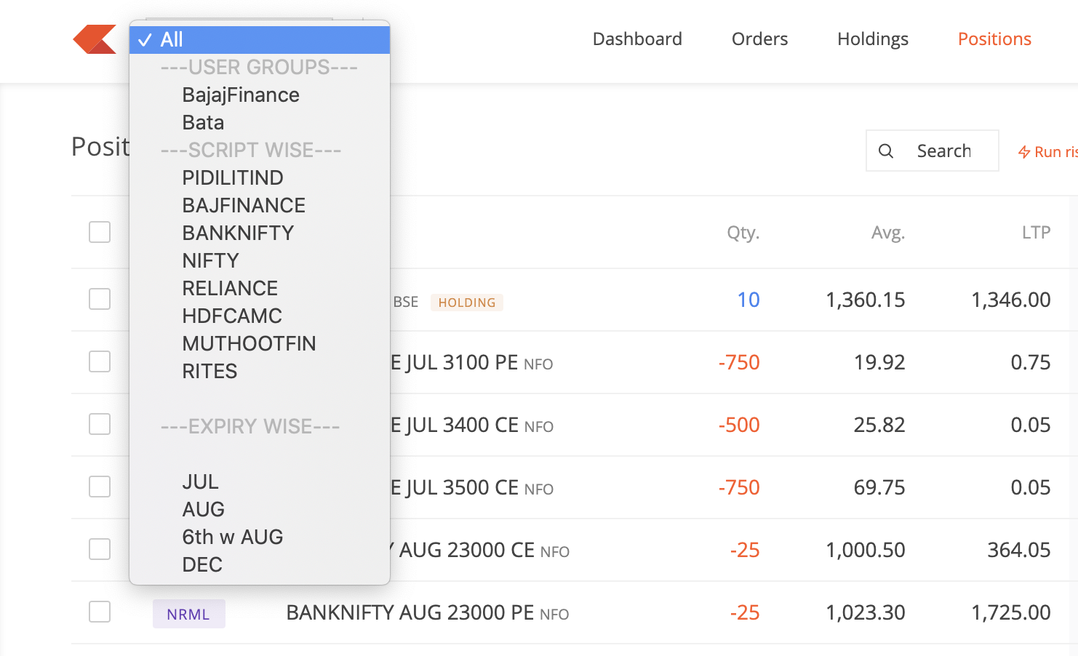Screen dimensions: 1078x656
Task: Click the average price 1,000.50
Action: click(x=866, y=550)
